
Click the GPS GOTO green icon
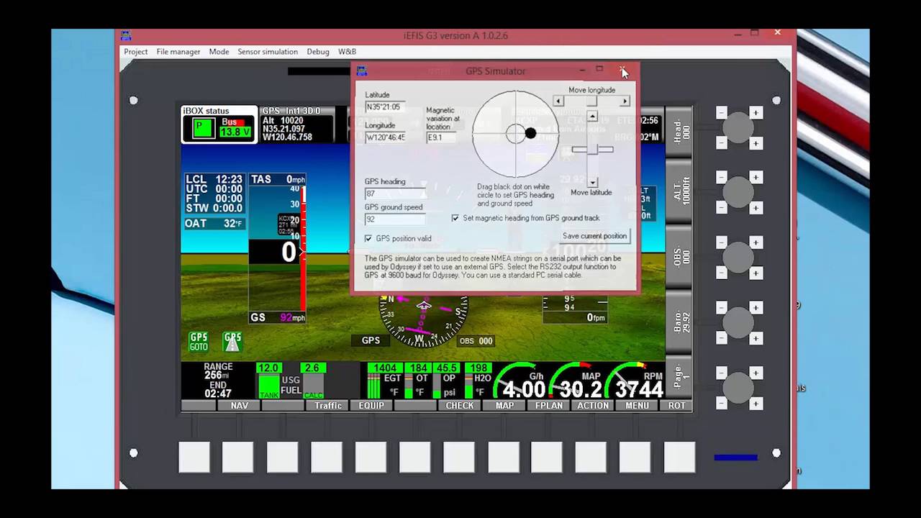pyautogui.click(x=199, y=342)
